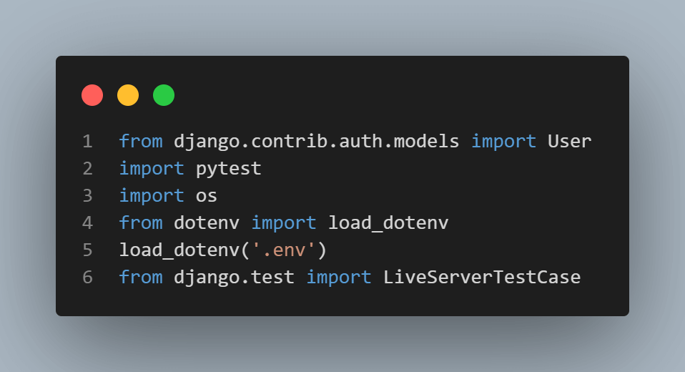Click the '.env' string literal
The width and height of the screenshot is (685, 372).
point(284,250)
